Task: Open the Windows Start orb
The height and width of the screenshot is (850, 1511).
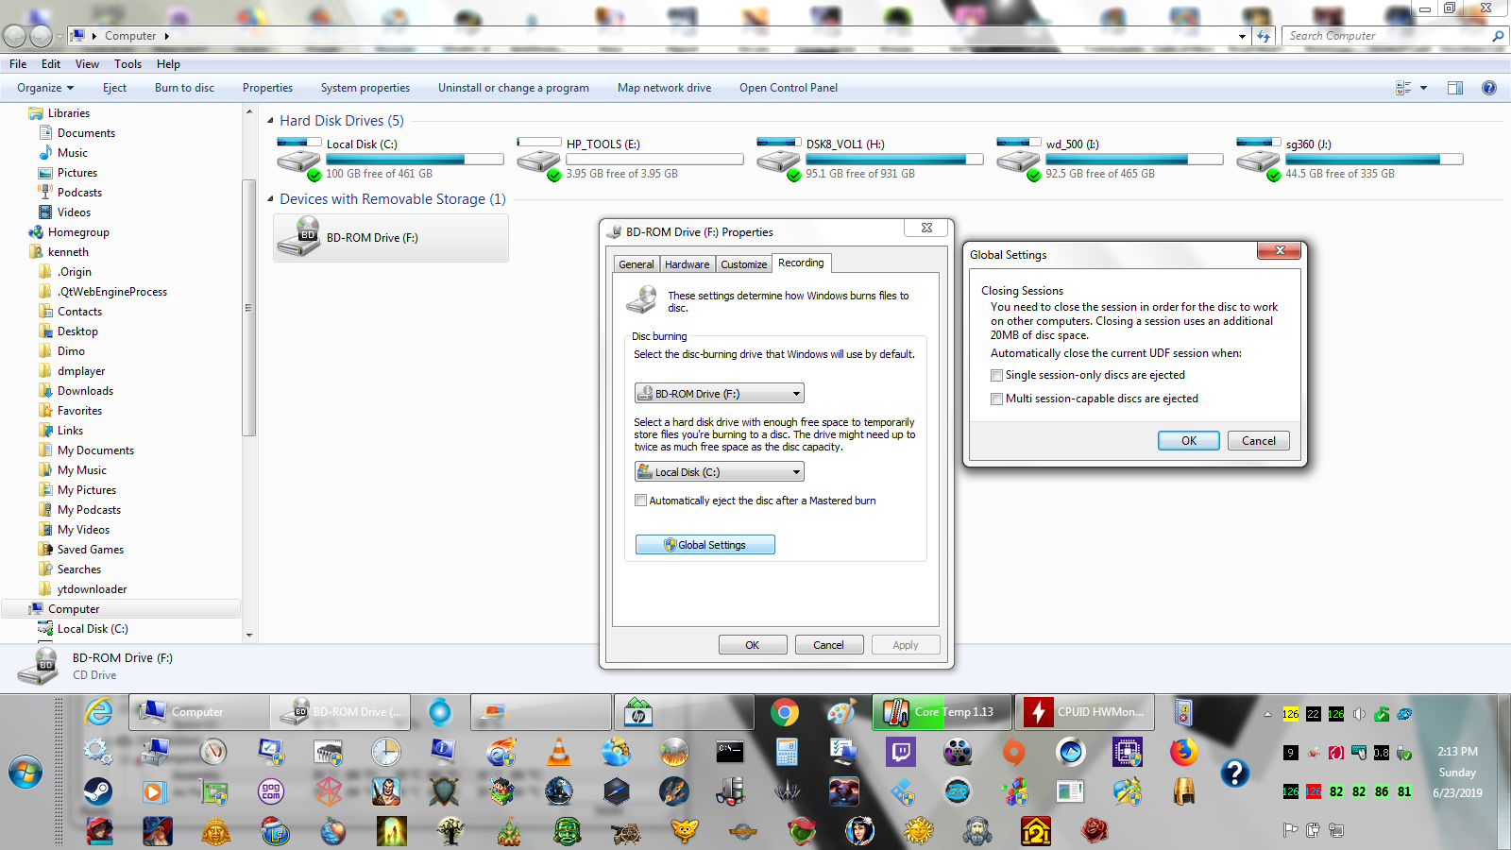Action: click(x=25, y=772)
